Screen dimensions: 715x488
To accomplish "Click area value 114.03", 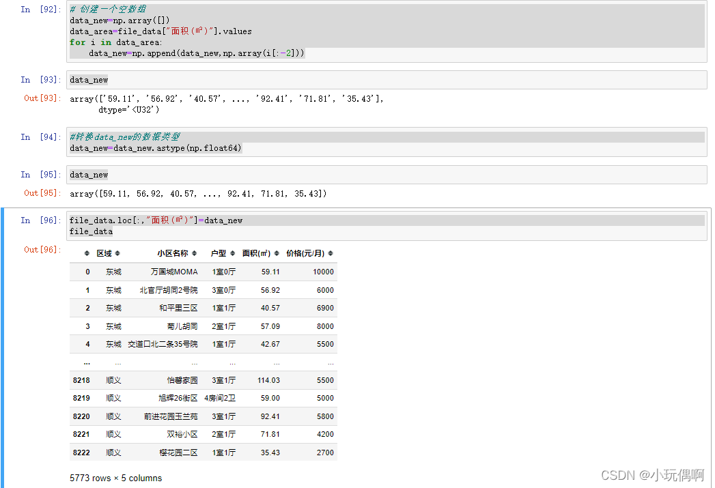I will point(268,380).
